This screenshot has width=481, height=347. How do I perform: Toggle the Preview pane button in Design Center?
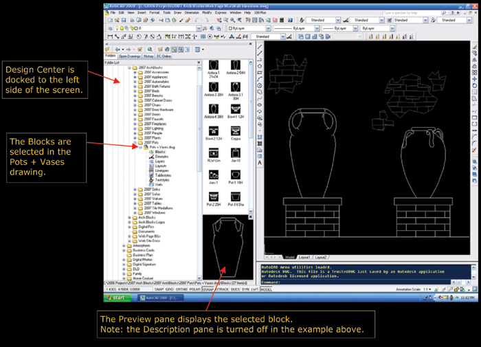click(x=181, y=49)
